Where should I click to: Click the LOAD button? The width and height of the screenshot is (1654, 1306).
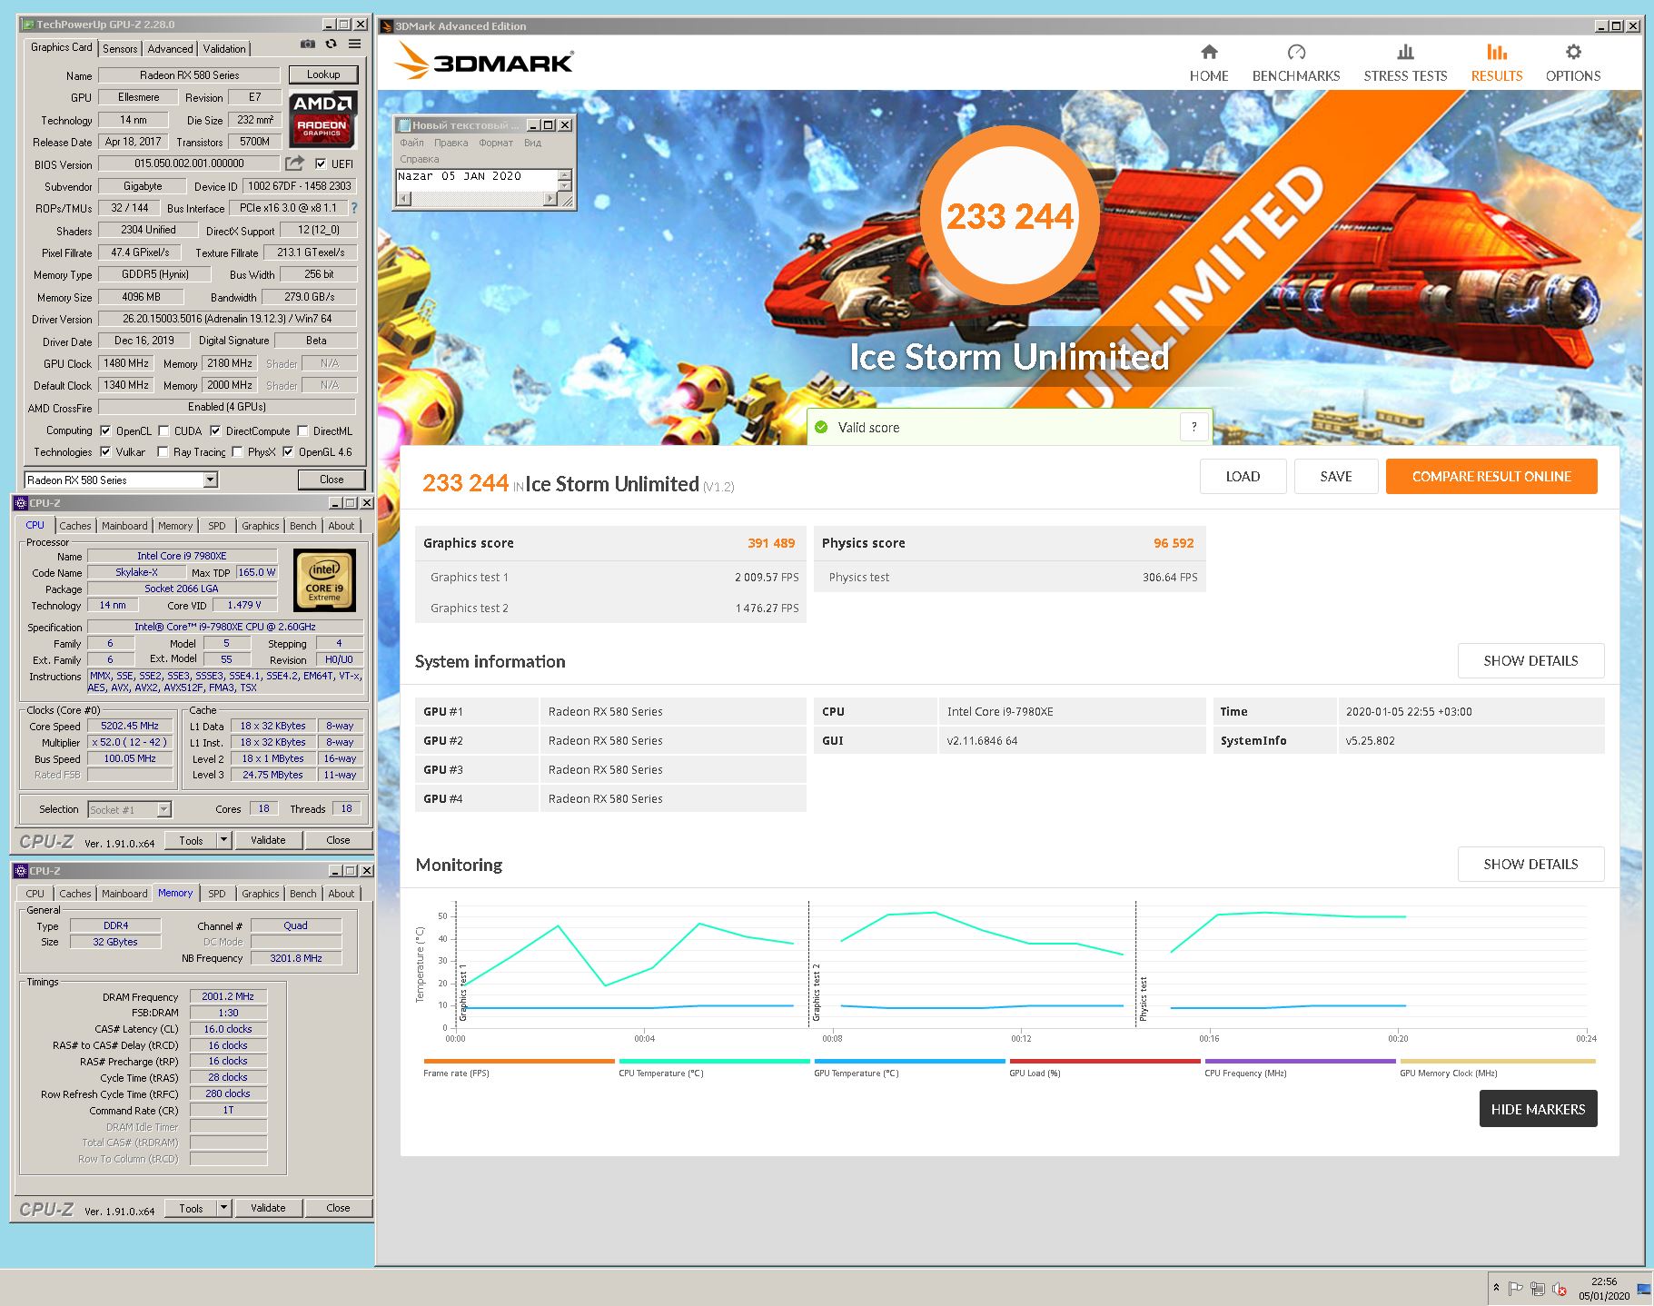pos(1243,476)
